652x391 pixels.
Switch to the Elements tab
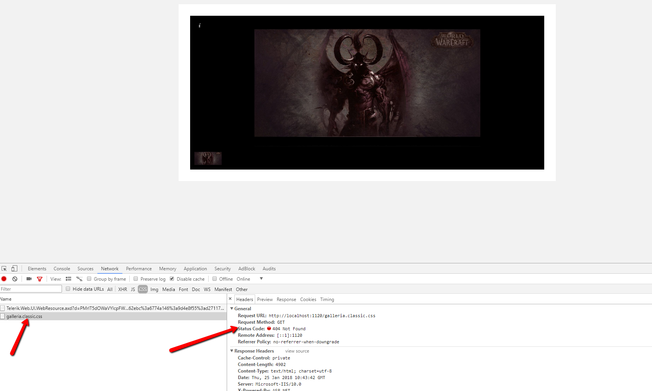coord(37,269)
